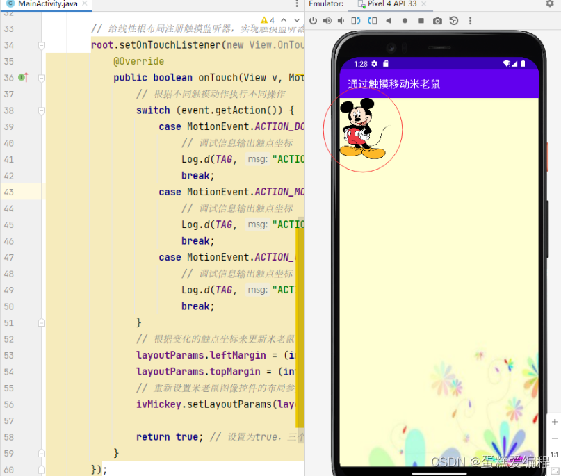
Task: Go to next highlighted problem arrow
Action: tap(297, 20)
